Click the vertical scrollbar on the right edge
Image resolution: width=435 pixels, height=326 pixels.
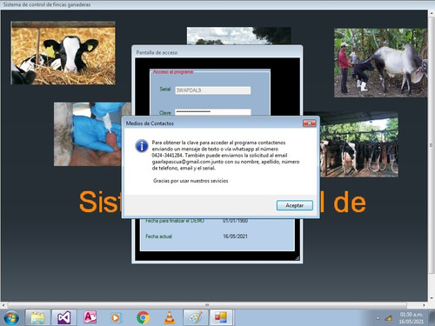431,145
